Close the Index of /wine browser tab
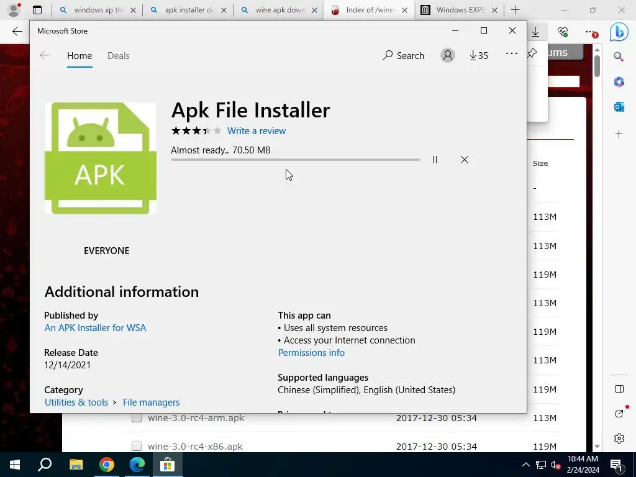Screen dimensions: 636x477 click(404, 11)
